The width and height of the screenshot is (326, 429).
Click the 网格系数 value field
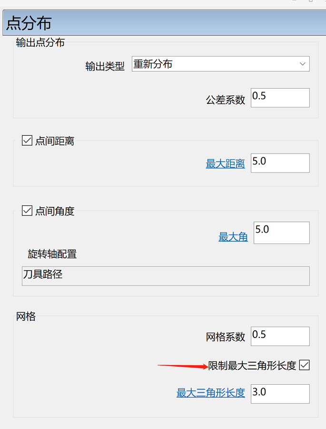coord(280,336)
